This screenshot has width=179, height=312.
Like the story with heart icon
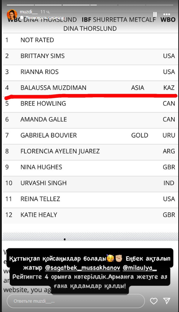click(x=153, y=301)
